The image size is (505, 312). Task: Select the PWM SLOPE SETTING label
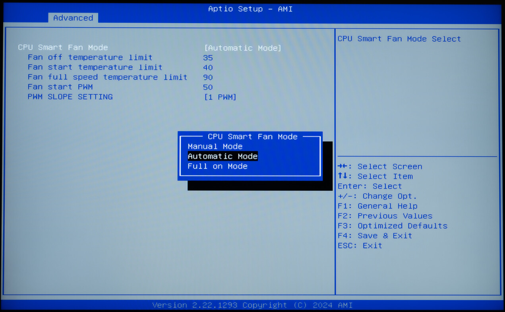[70, 97]
